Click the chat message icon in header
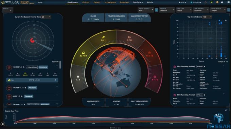The height and width of the screenshot is (129, 231). click(x=228, y=2)
